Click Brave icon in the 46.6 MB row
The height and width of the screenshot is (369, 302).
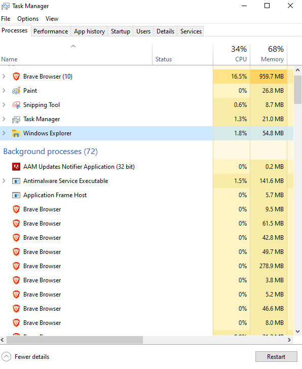pos(16,309)
